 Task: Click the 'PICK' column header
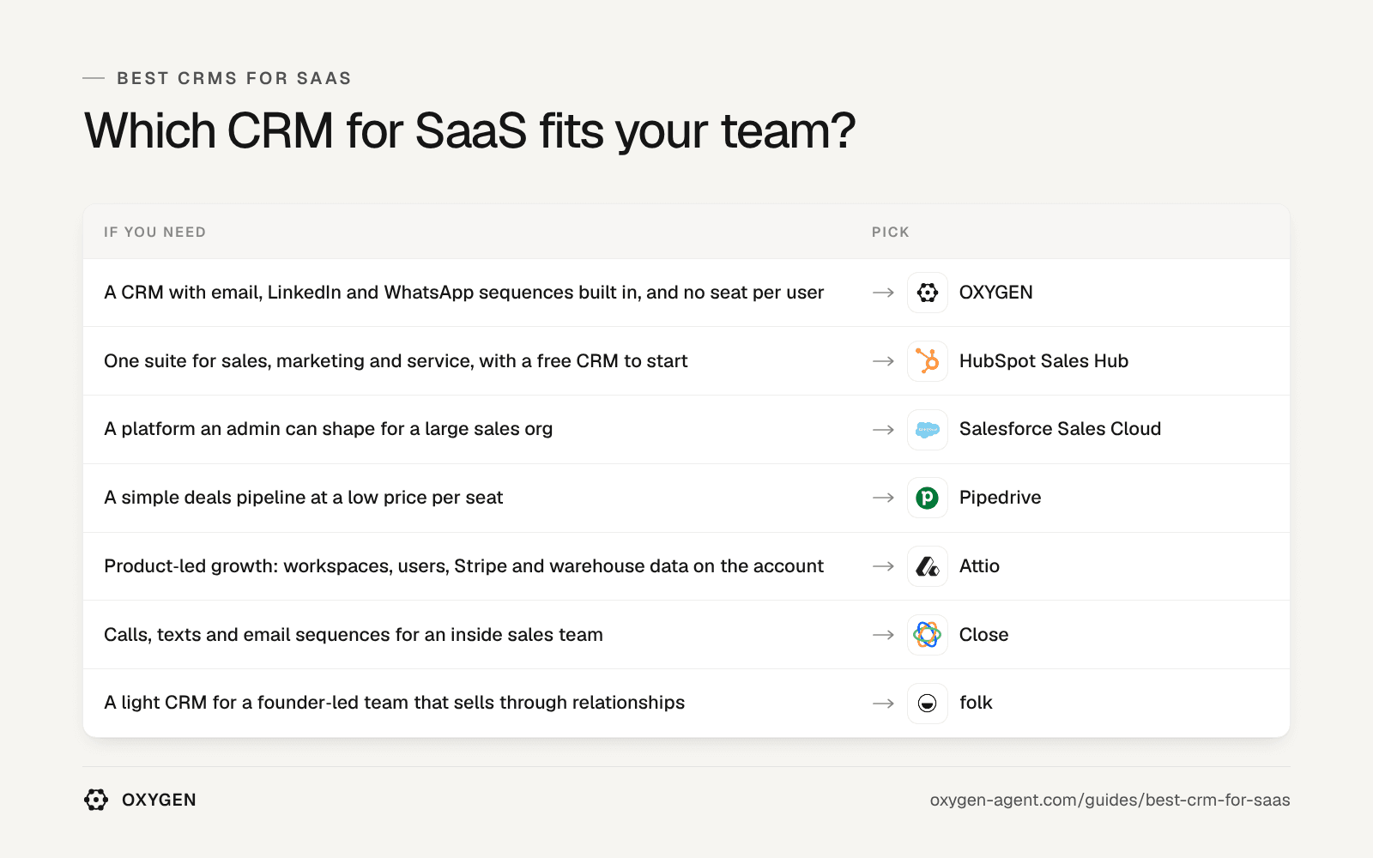[x=890, y=232]
